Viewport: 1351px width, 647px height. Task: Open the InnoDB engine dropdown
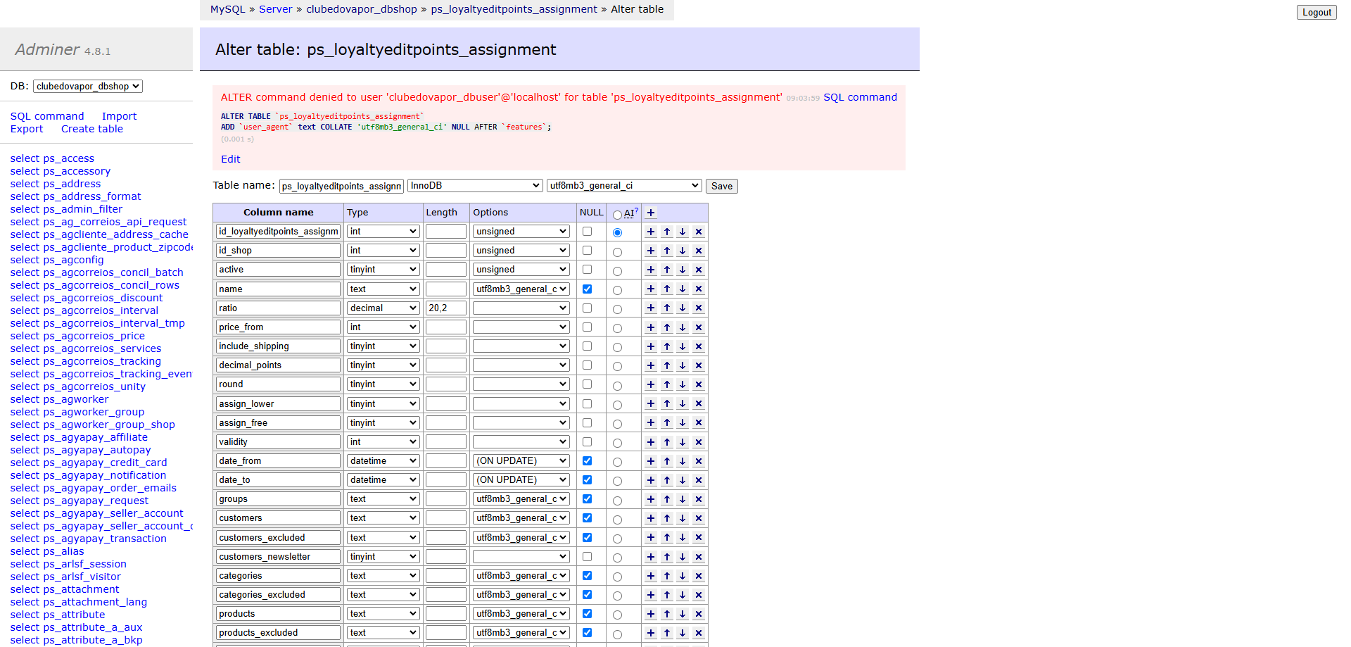[475, 186]
